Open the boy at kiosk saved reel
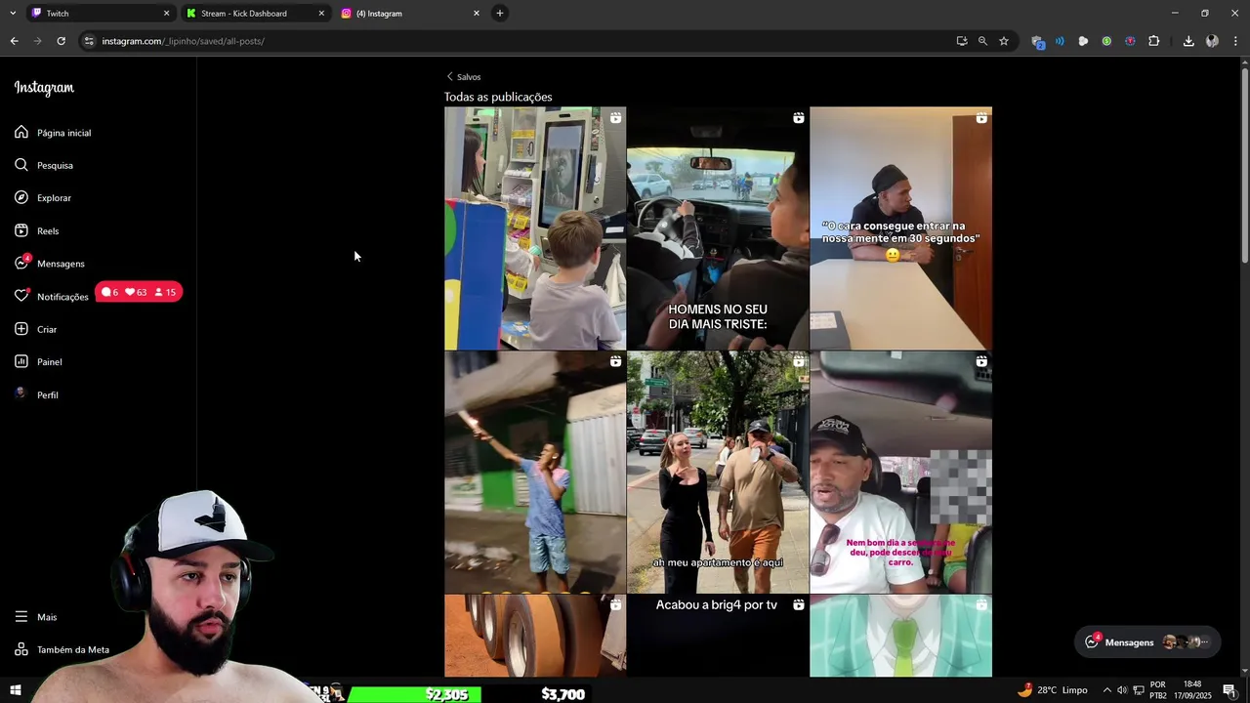 (535, 228)
